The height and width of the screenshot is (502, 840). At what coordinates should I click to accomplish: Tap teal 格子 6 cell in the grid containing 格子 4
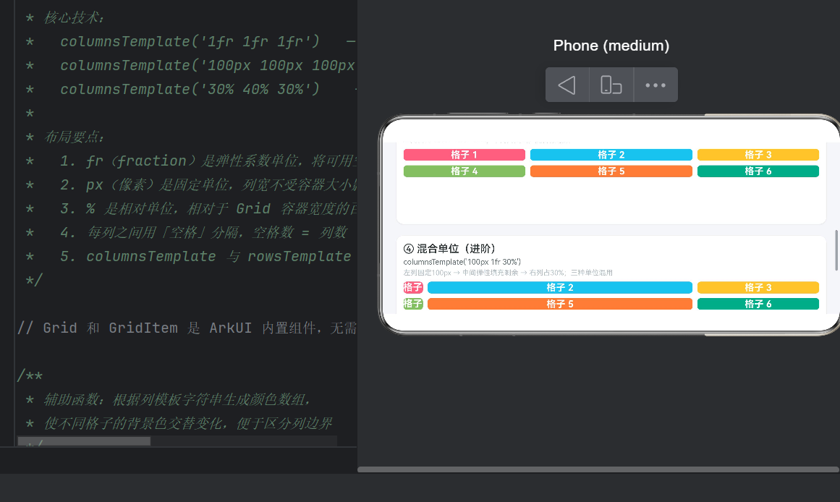pos(758,171)
